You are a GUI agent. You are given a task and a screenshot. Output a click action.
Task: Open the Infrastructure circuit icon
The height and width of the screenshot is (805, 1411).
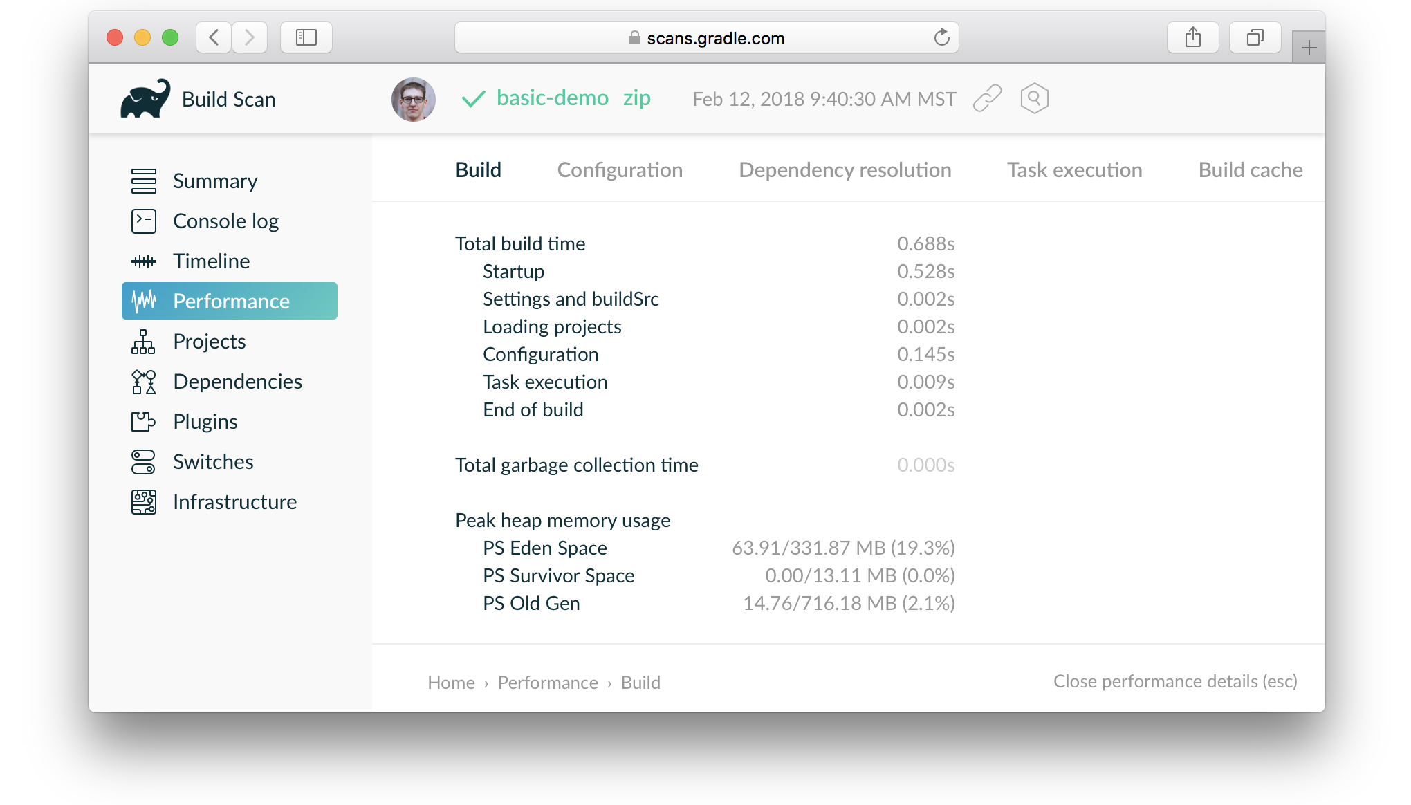point(144,502)
